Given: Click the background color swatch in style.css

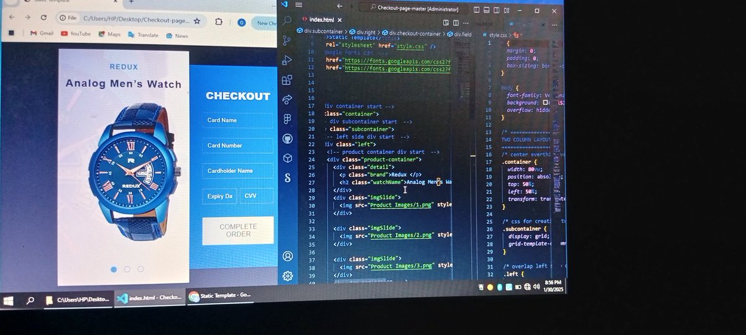Looking at the screenshot, I should (545, 102).
